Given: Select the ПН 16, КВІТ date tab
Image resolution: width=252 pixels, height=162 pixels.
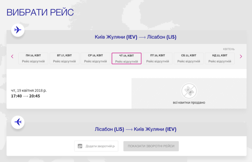Looking at the screenshot, I should (x=33, y=58).
